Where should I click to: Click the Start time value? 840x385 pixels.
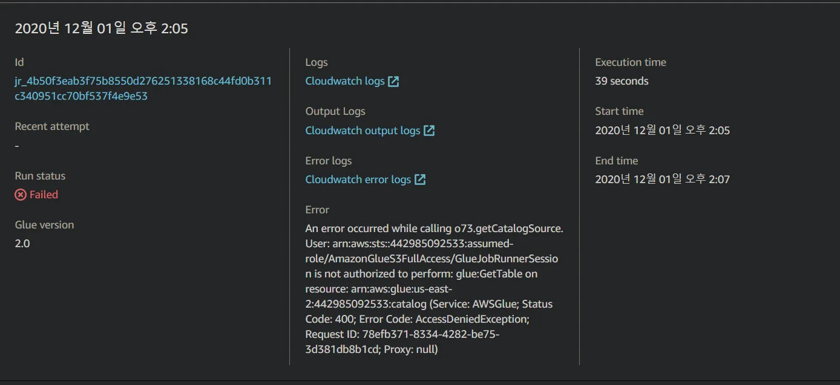pos(662,131)
